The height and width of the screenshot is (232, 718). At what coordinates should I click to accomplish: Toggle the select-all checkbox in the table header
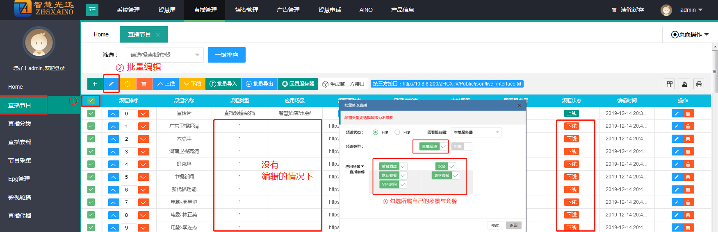pos(91,100)
